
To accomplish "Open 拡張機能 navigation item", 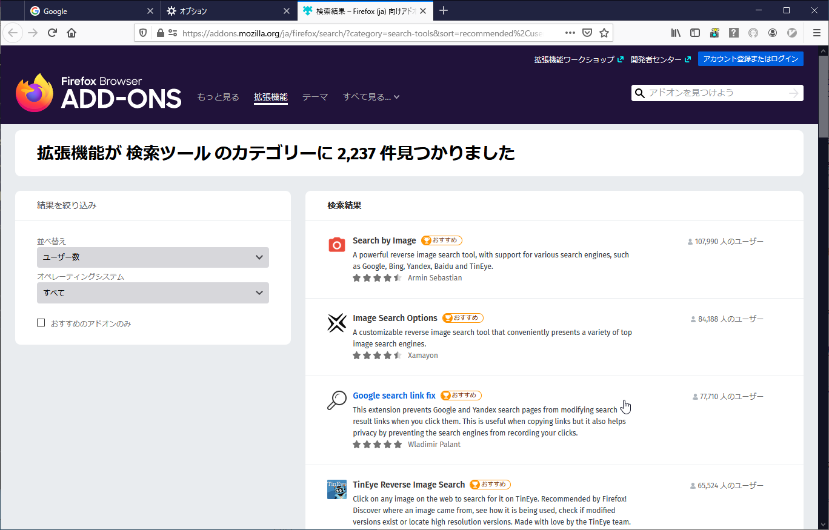I will [271, 97].
